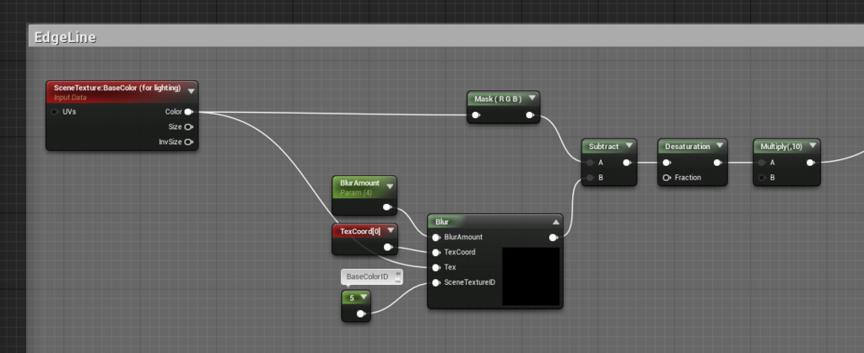
Task: Click the UVs input pin on SceneTexture
Action: 55,112
